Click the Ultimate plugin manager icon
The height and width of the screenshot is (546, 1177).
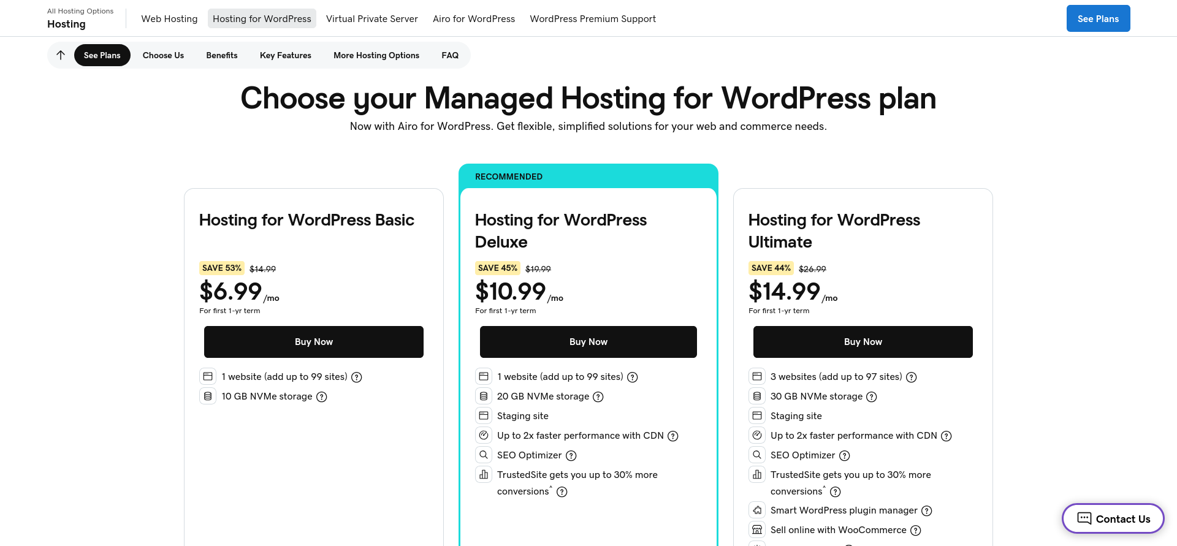pos(757,510)
